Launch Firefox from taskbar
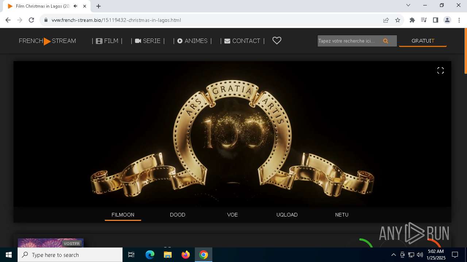The height and width of the screenshot is (262, 467). pyautogui.click(x=186, y=255)
